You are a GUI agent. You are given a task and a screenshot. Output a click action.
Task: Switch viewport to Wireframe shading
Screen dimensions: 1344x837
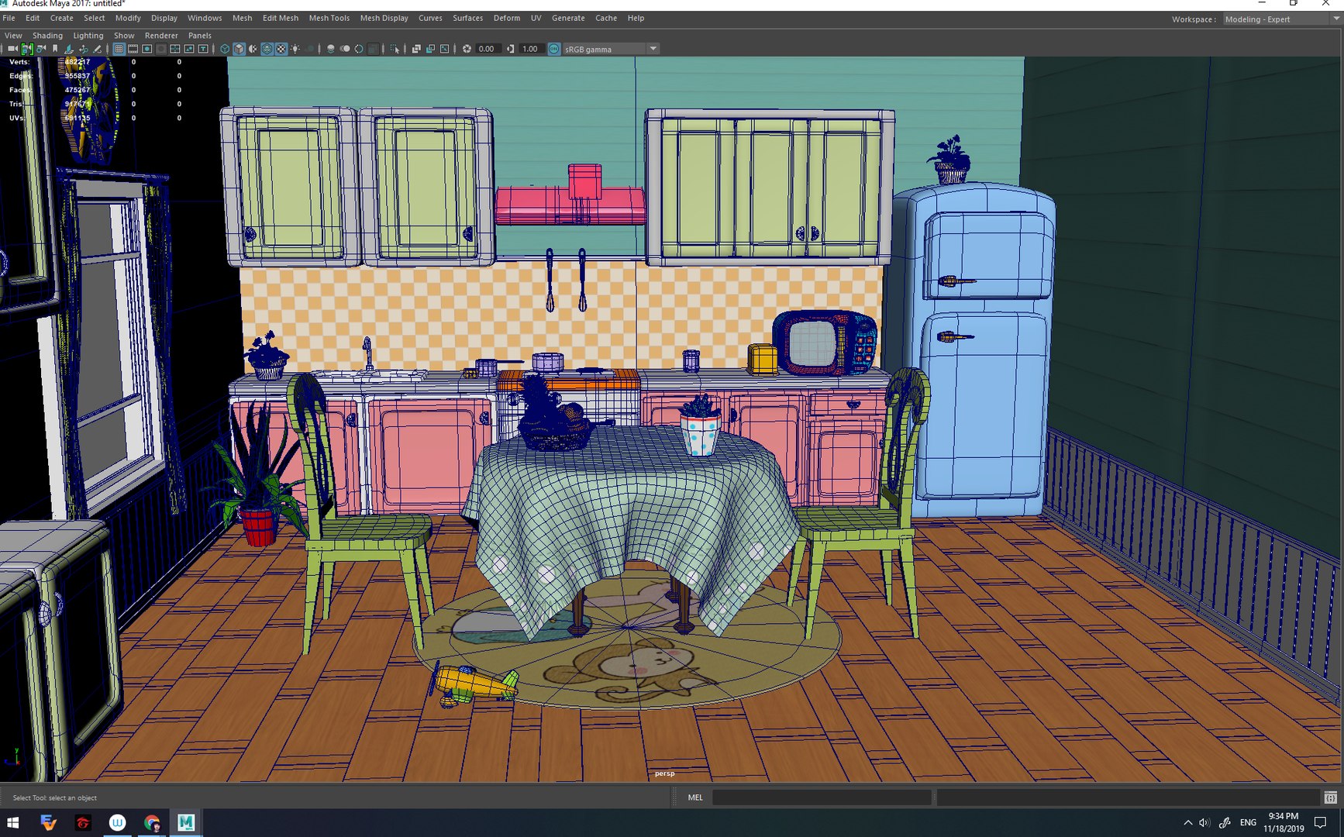[225, 49]
